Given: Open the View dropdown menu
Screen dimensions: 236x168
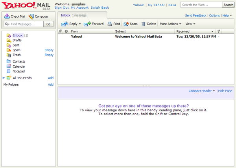Looking at the screenshot, I should [190, 24].
